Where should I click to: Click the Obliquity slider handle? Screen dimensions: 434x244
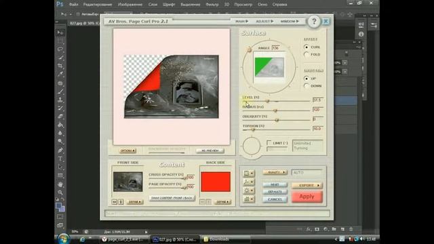[x=277, y=120]
